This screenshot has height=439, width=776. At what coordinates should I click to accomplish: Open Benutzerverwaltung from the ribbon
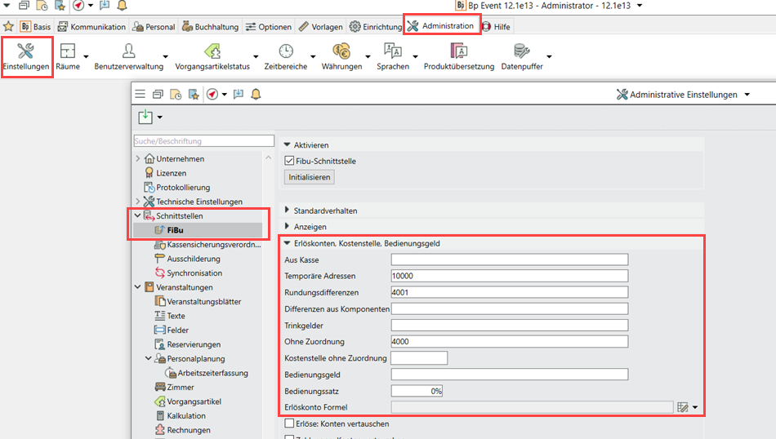(x=128, y=52)
